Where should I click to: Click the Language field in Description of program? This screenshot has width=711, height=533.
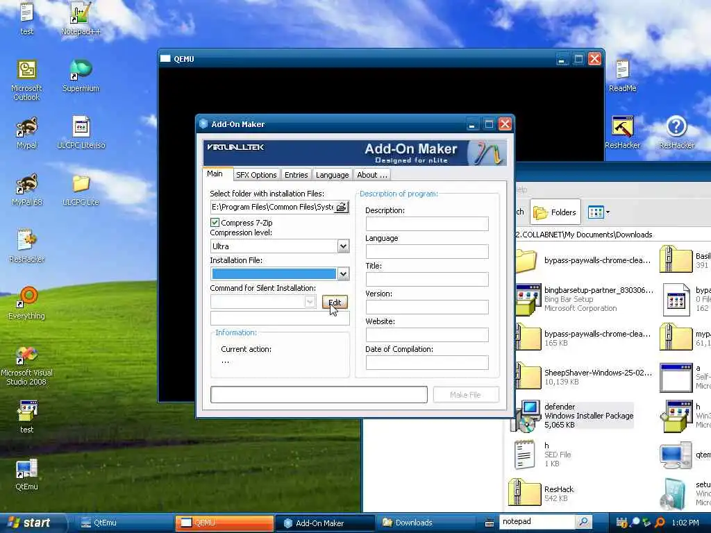(427, 251)
